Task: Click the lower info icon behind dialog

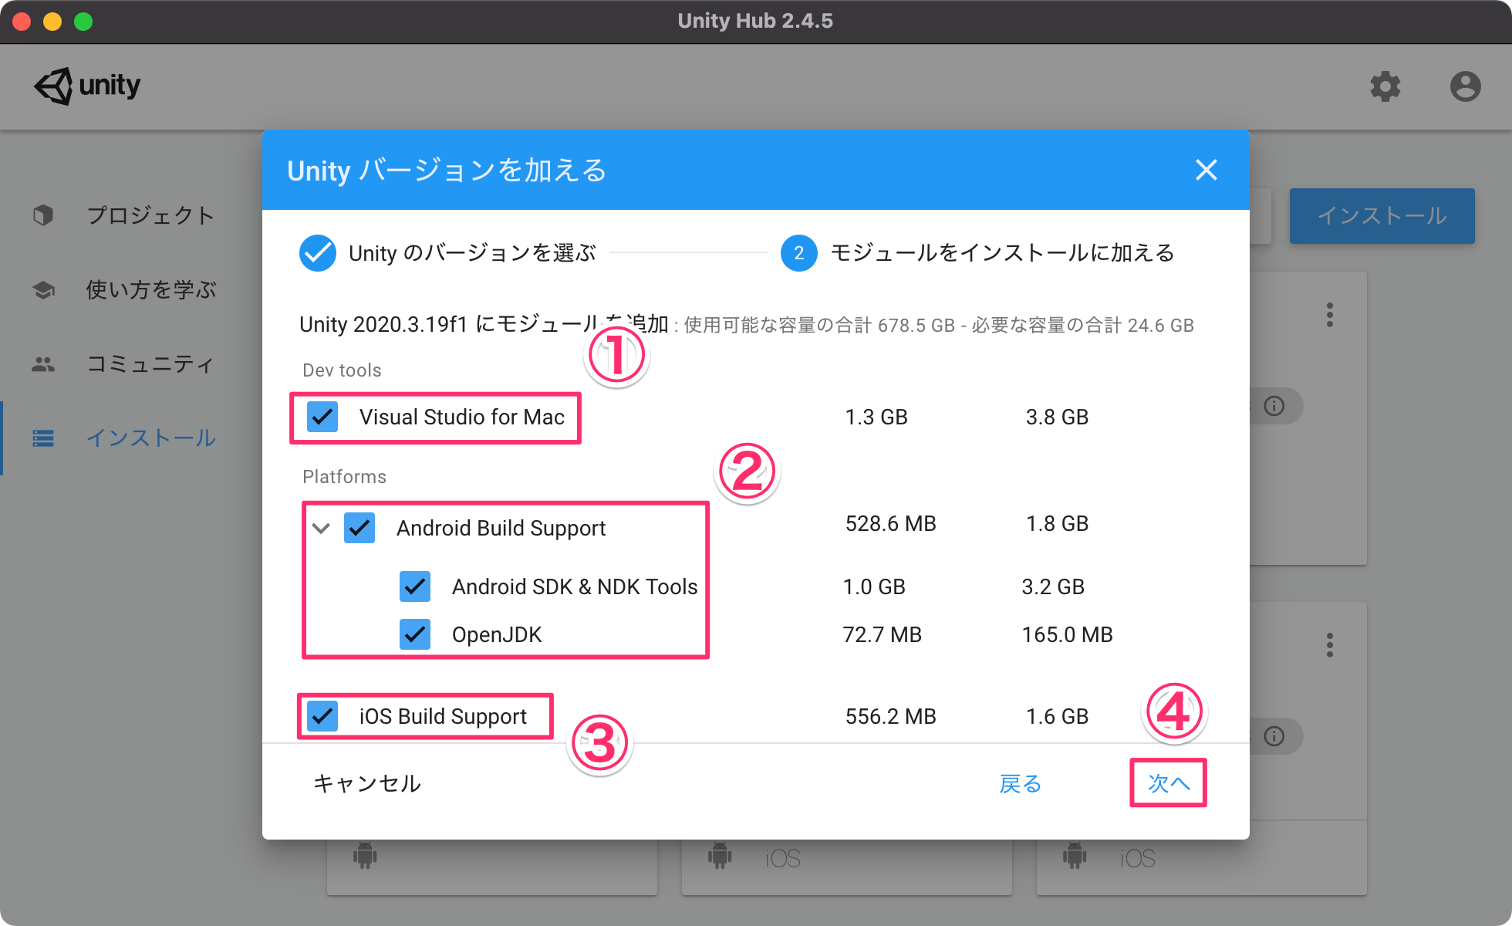Action: (x=1274, y=736)
